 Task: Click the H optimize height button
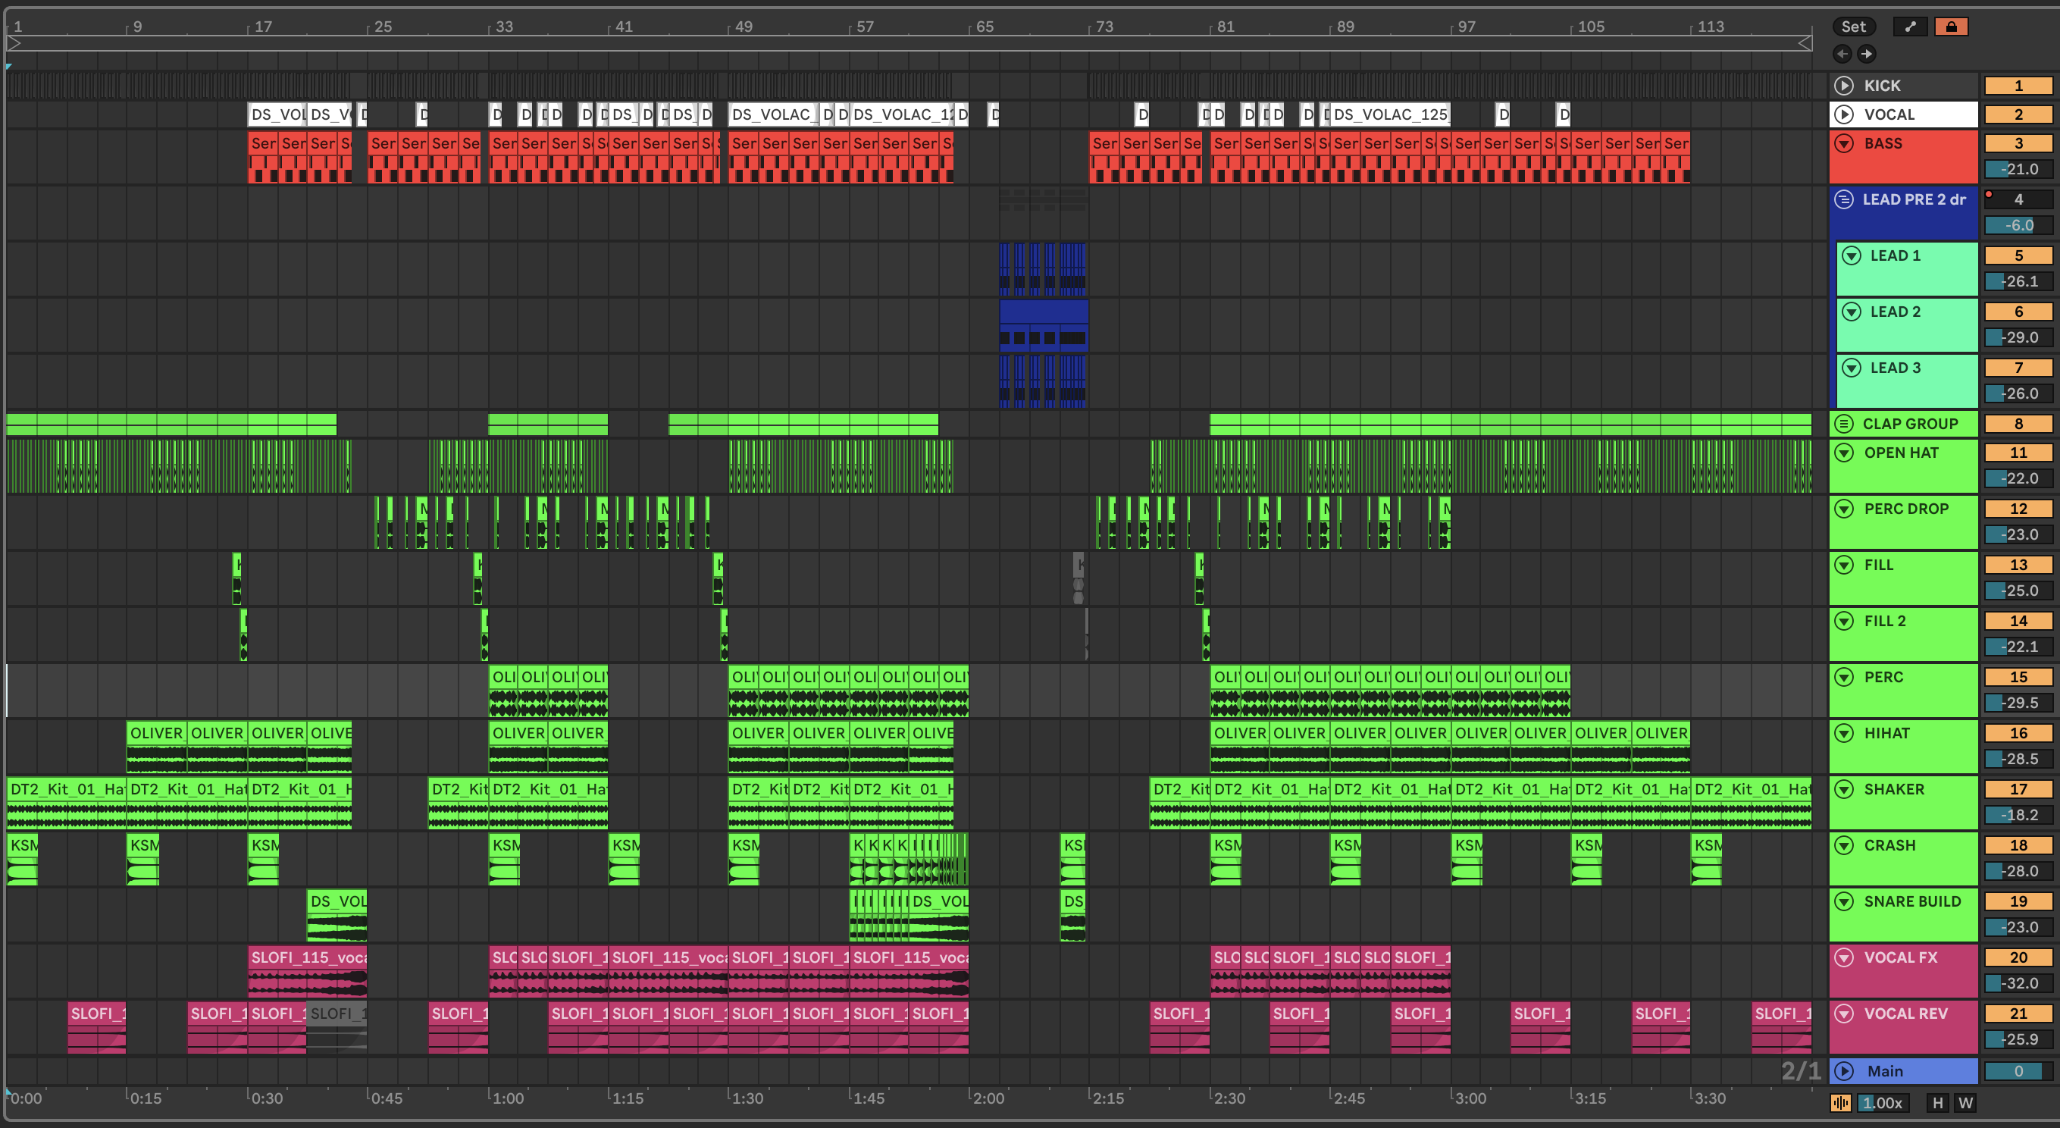(x=1938, y=1102)
